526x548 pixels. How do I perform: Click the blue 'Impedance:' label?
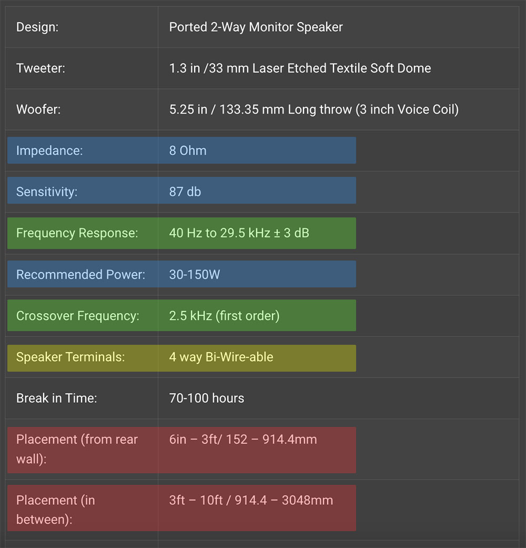click(49, 151)
